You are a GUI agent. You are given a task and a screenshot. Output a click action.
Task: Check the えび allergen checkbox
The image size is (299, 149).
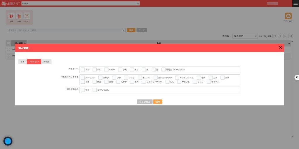(x=83, y=69)
